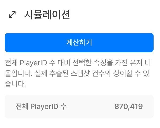
Task: Select the 시뮬레이션 heading text
Action: click(47, 15)
